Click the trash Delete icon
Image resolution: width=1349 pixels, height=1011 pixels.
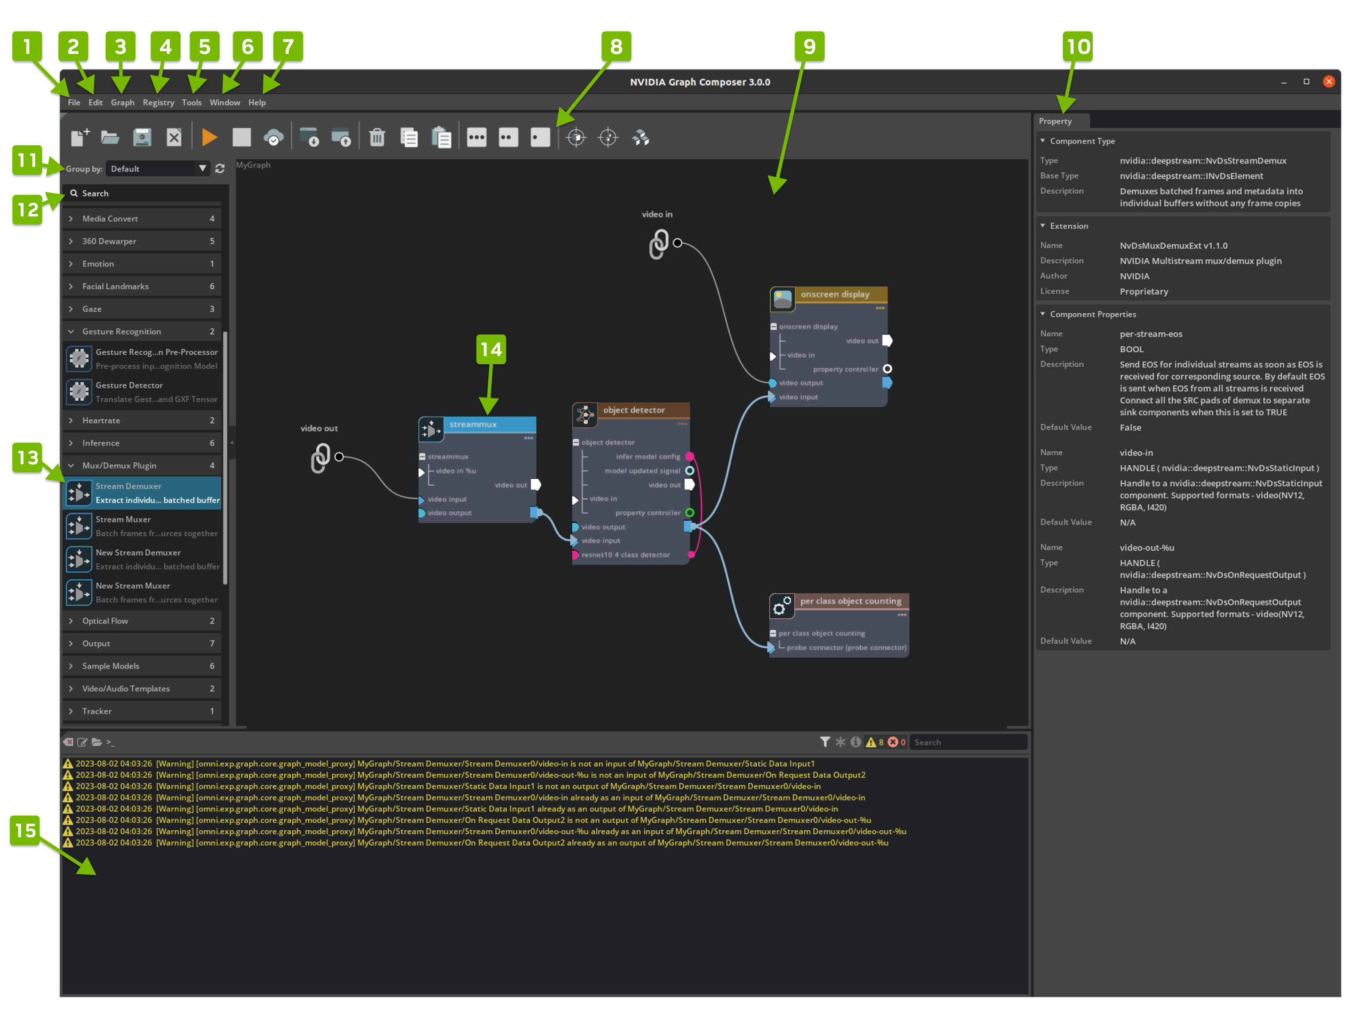tap(377, 137)
